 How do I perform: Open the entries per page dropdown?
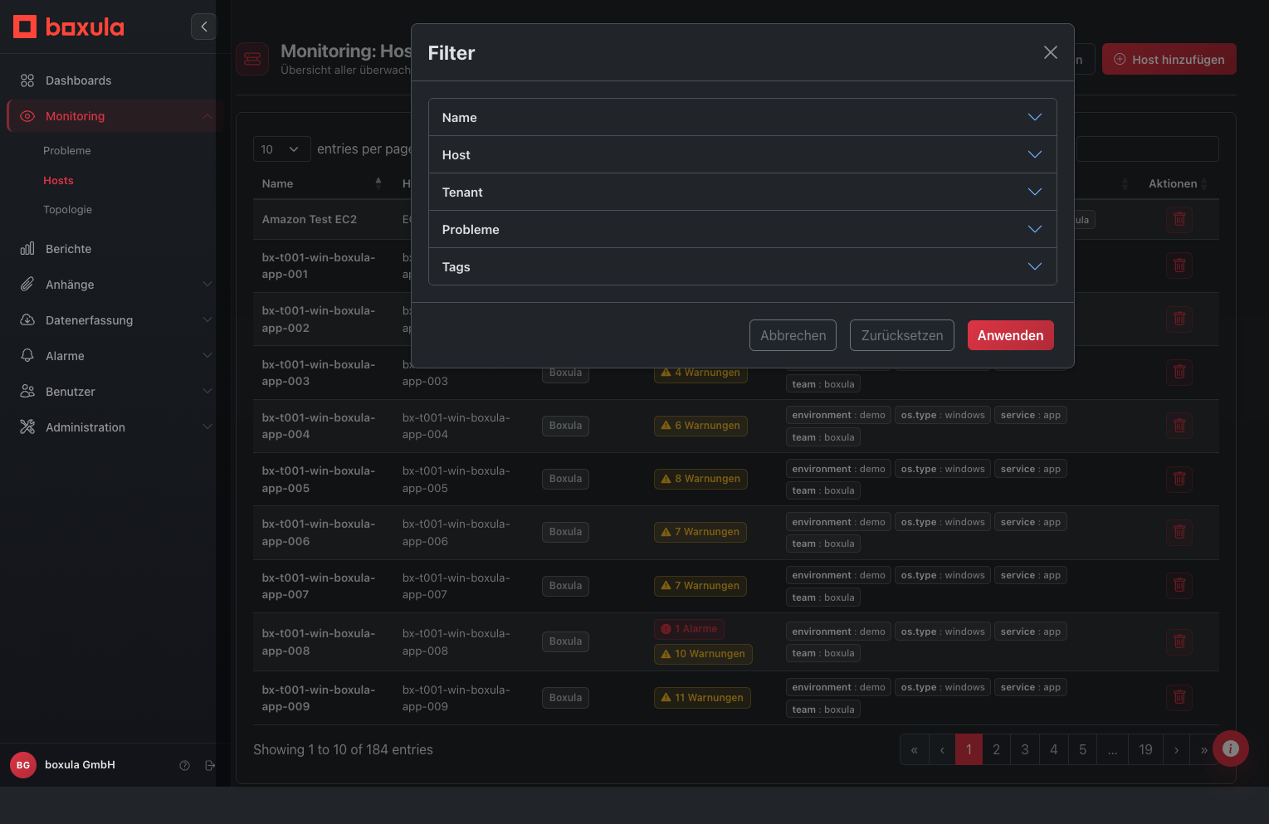point(281,149)
